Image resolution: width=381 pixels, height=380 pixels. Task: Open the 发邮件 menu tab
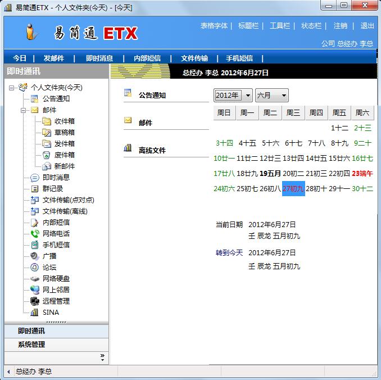click(54, 58)
